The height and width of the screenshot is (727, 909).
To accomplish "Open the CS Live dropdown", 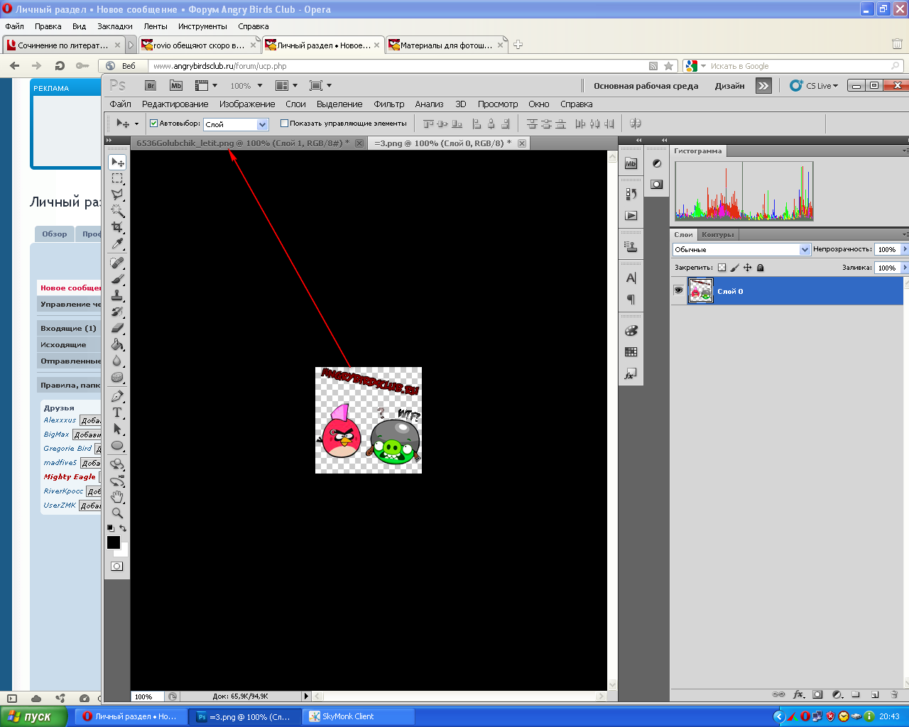I will [814, 85].
